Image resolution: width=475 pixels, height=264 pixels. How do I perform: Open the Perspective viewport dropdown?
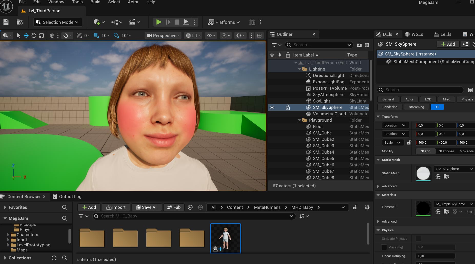click(163, 36)
